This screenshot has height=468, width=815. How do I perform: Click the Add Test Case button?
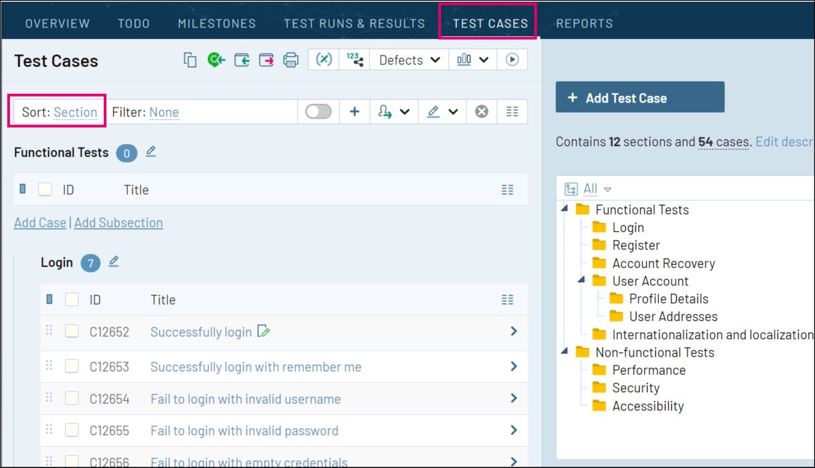click(x=639, y=97)
